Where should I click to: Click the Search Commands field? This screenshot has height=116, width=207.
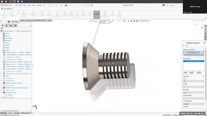[172, 5]
